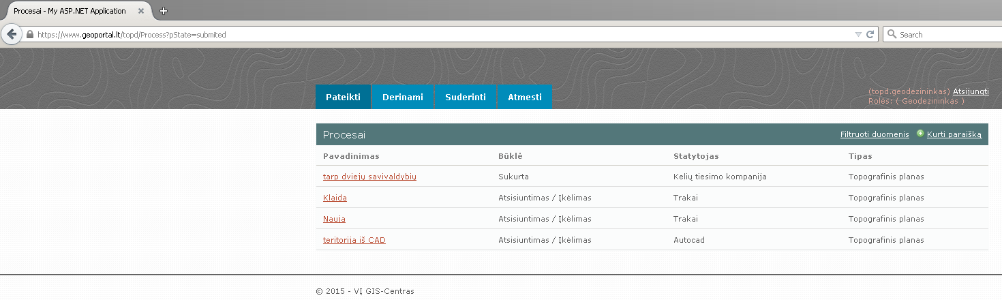Image resolution: width=1002 pixels, height=300 pixels.
Task: Click the green plus icon beside Kurti paraišką
Action: 920,134
